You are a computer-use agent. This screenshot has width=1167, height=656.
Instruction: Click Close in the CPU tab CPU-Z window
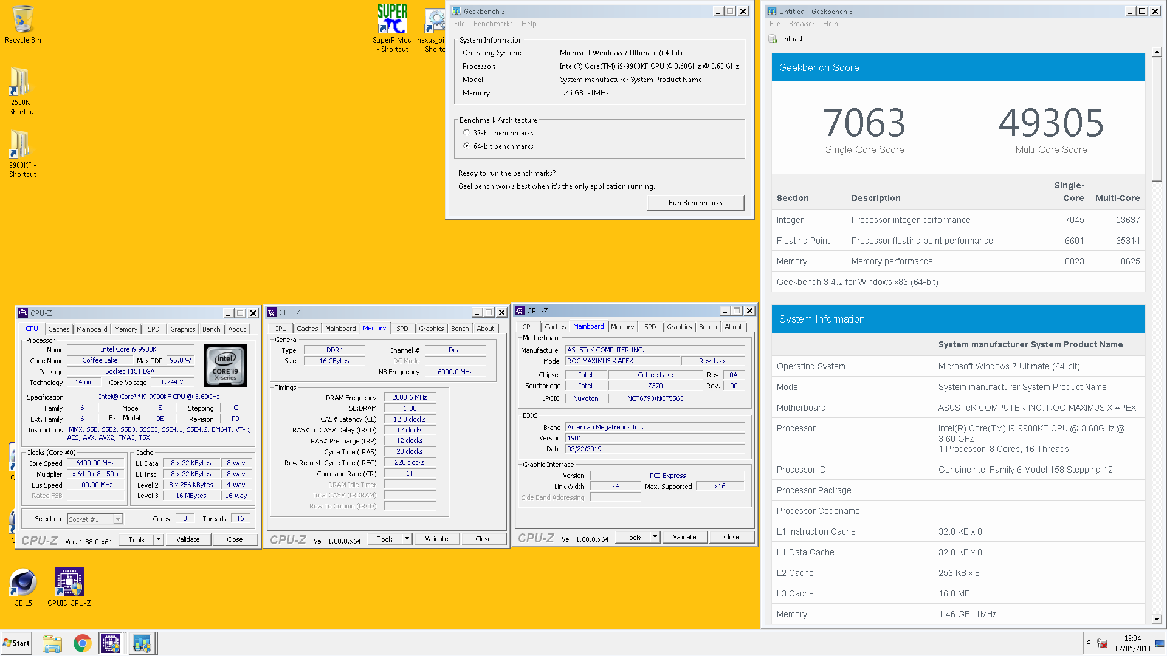coord(235,539)
